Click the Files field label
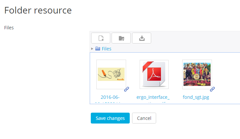The width and height of the screenshot is (240, 139). click(9, 28)
